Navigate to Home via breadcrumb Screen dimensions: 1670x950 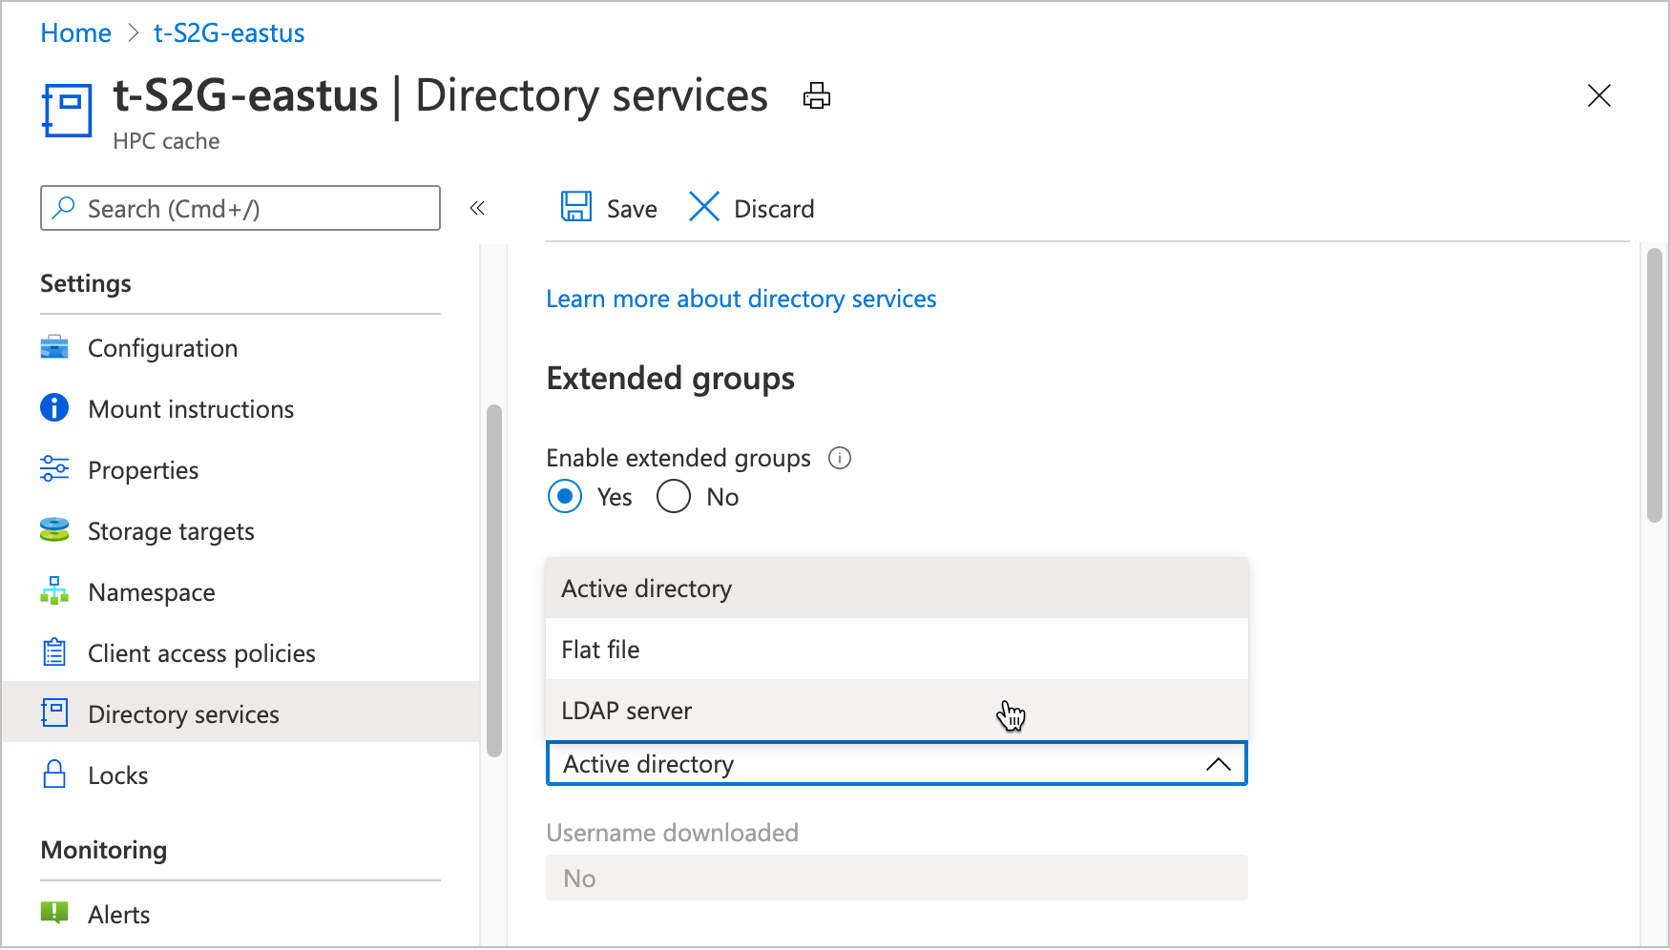(x=75, y=32)
